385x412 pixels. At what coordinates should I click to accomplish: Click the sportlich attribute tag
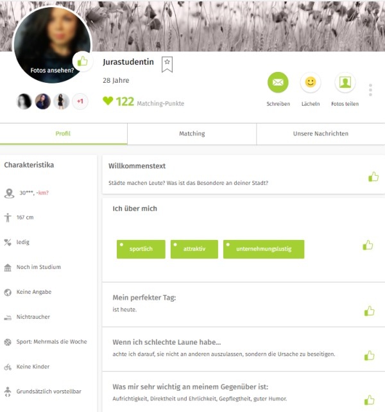(141, 249)
